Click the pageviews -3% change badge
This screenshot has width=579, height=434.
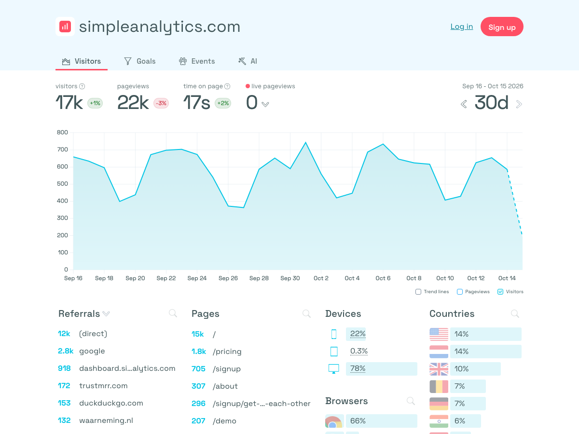(x=161, y=103)
